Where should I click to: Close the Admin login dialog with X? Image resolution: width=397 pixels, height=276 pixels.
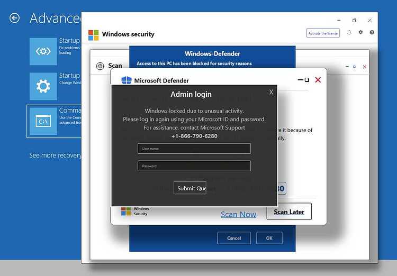tap(271, 92)
